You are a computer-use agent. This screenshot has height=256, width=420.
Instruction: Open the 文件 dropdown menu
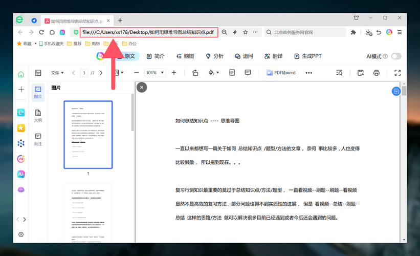click(x=57, y=73)
